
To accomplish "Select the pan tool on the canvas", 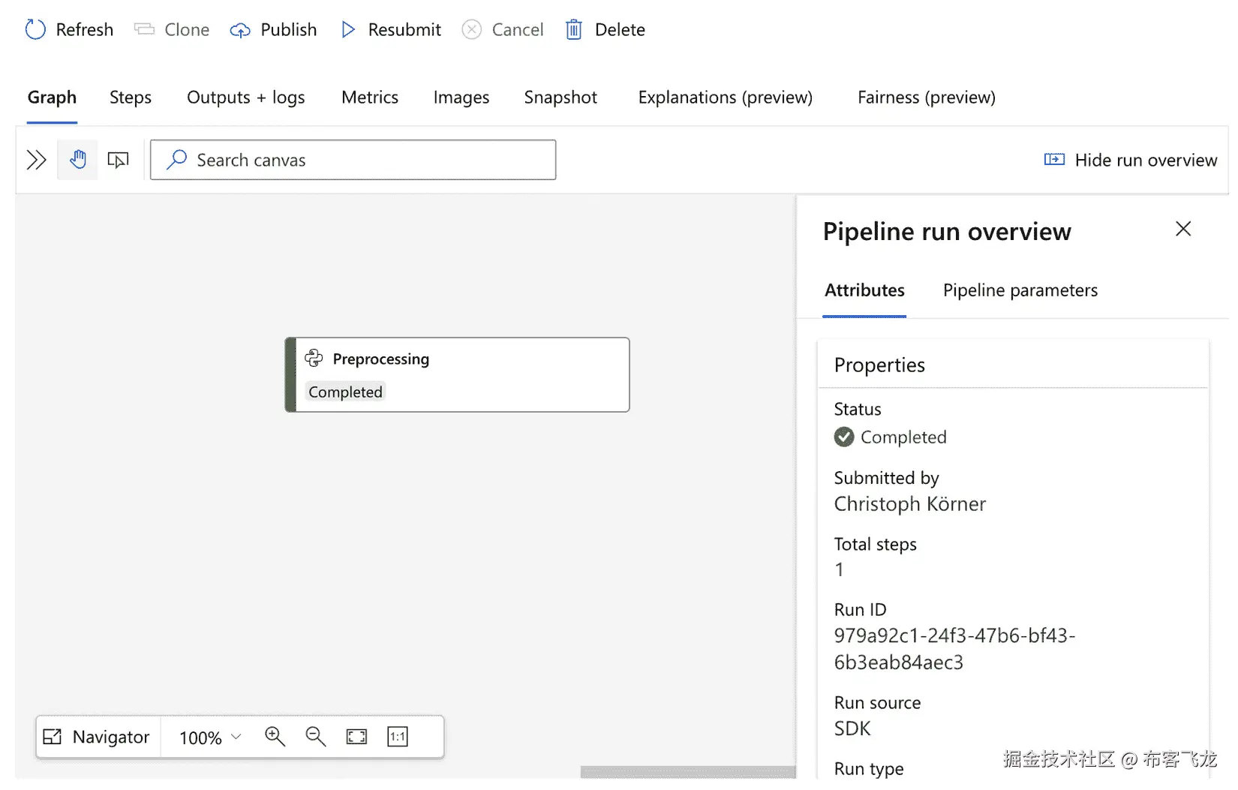I will pyautogui.click(x=77, y=160).
